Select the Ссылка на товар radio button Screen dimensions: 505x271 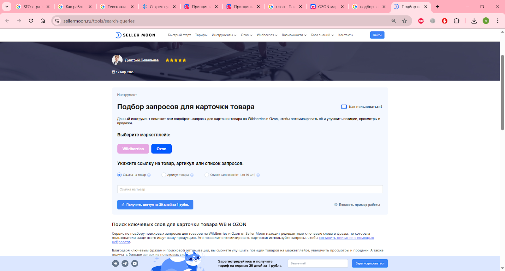(119, 175)
